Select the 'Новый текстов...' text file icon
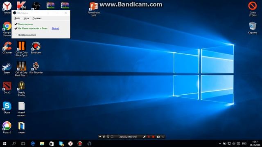262x147 pixels. click(x=21, y=109)
